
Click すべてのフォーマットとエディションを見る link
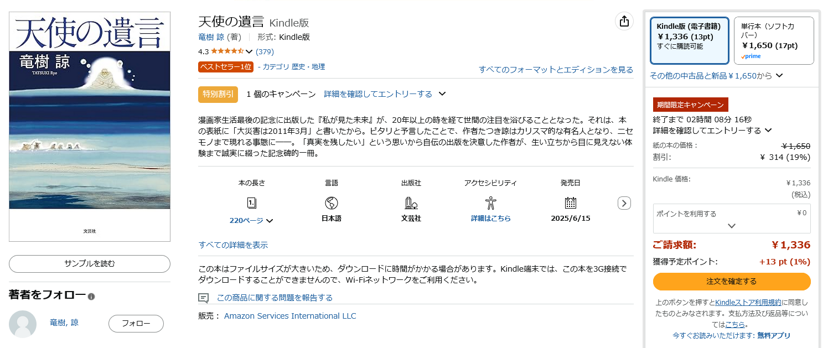[x=556, y=70]
